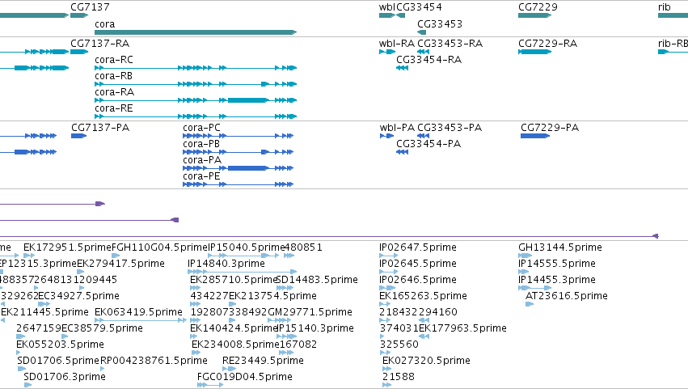The height and width of the screenshot is (389, 688).
Task: Click EST IP02646.5prime label
Action: 418,280
